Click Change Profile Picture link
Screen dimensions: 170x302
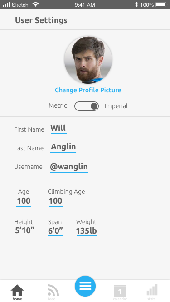pyautogui.click(x=88, y=90)
